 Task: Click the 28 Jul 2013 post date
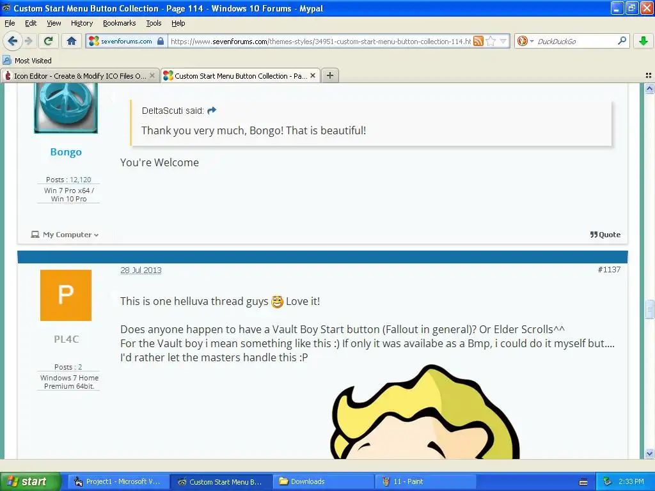click(141, 270)
